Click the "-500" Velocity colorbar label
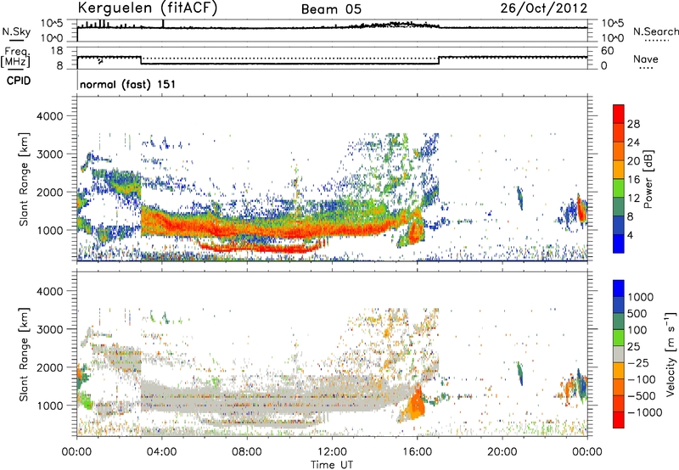Viewport: 679px width, 470px height. pyautogui.click(x=642, y=395)
